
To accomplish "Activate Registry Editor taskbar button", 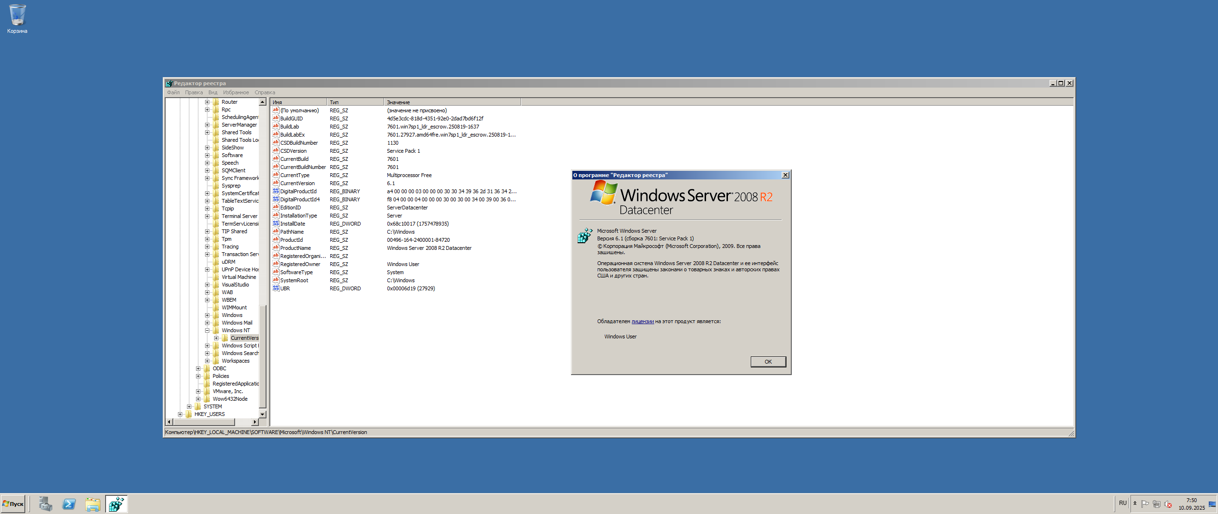I will 117,504.
